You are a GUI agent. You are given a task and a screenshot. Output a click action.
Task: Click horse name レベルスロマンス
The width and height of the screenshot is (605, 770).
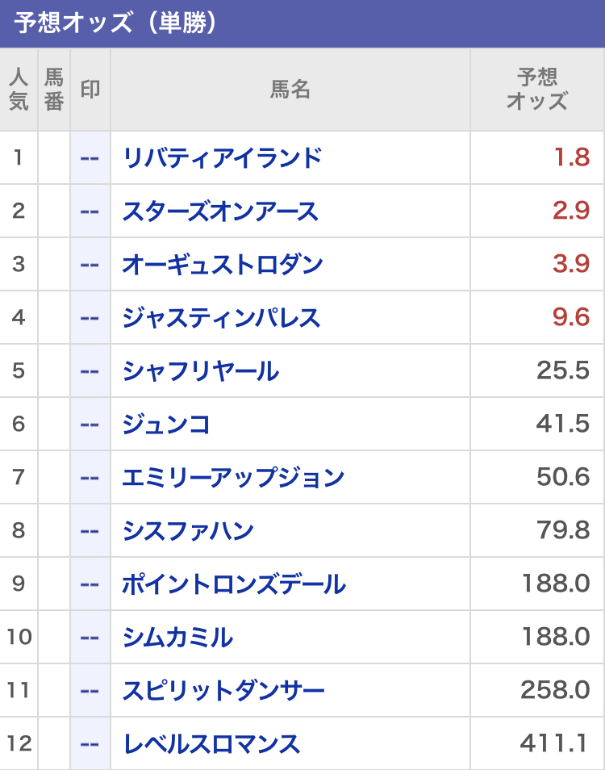[x=211, y=743]
